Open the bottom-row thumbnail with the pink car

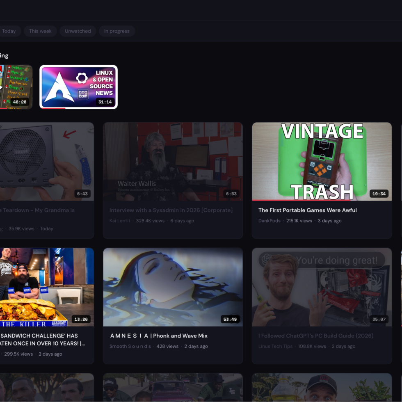pyautogui.click(x=173, y=387)
